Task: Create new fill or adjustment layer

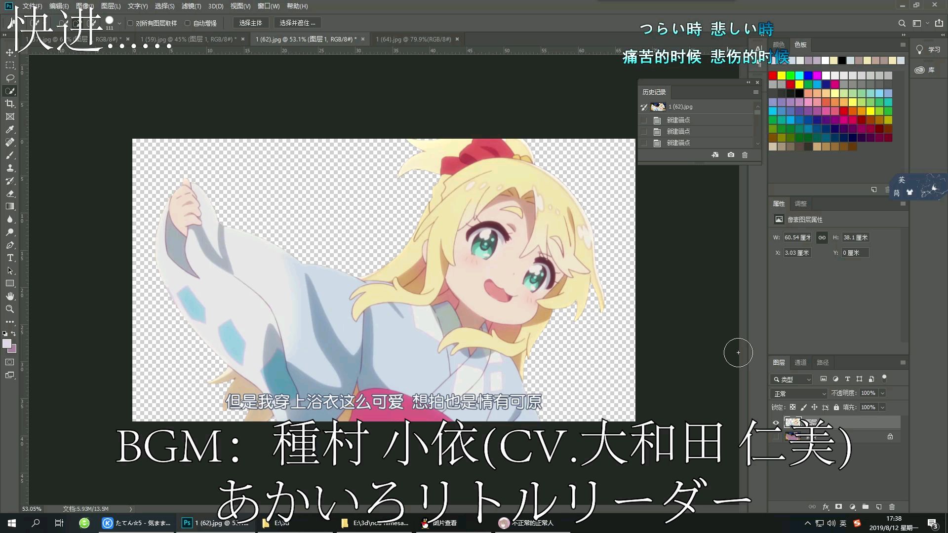Action: (x=852, y=507)
